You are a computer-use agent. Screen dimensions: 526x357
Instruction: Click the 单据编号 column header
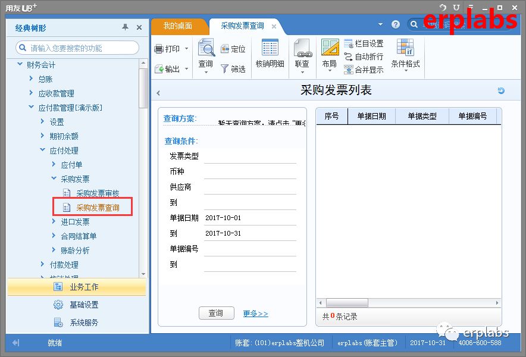pyautogui.click(x=472, y=117)
